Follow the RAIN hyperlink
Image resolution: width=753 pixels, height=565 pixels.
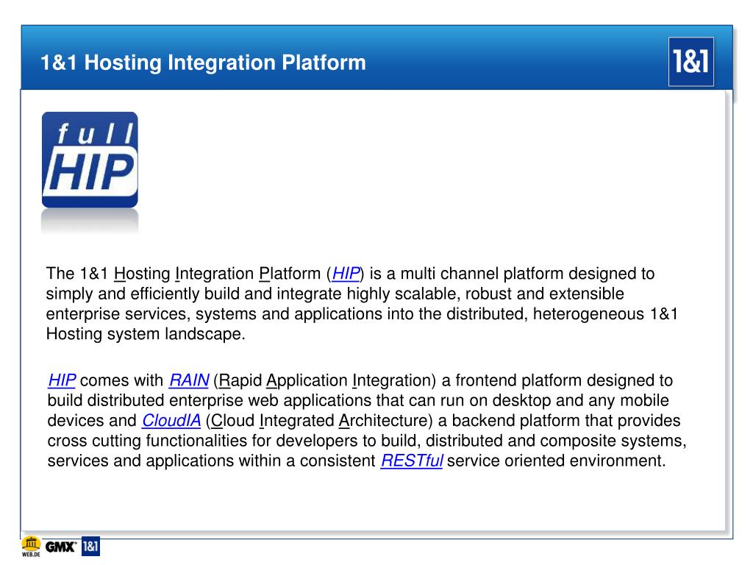tap(189, 380)
